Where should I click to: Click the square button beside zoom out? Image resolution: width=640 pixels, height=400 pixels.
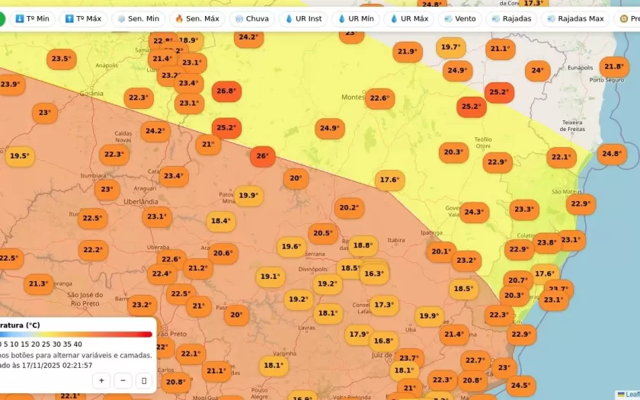pos(144,380)
